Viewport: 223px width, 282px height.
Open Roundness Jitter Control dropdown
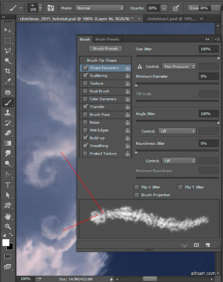pos(179,161)
